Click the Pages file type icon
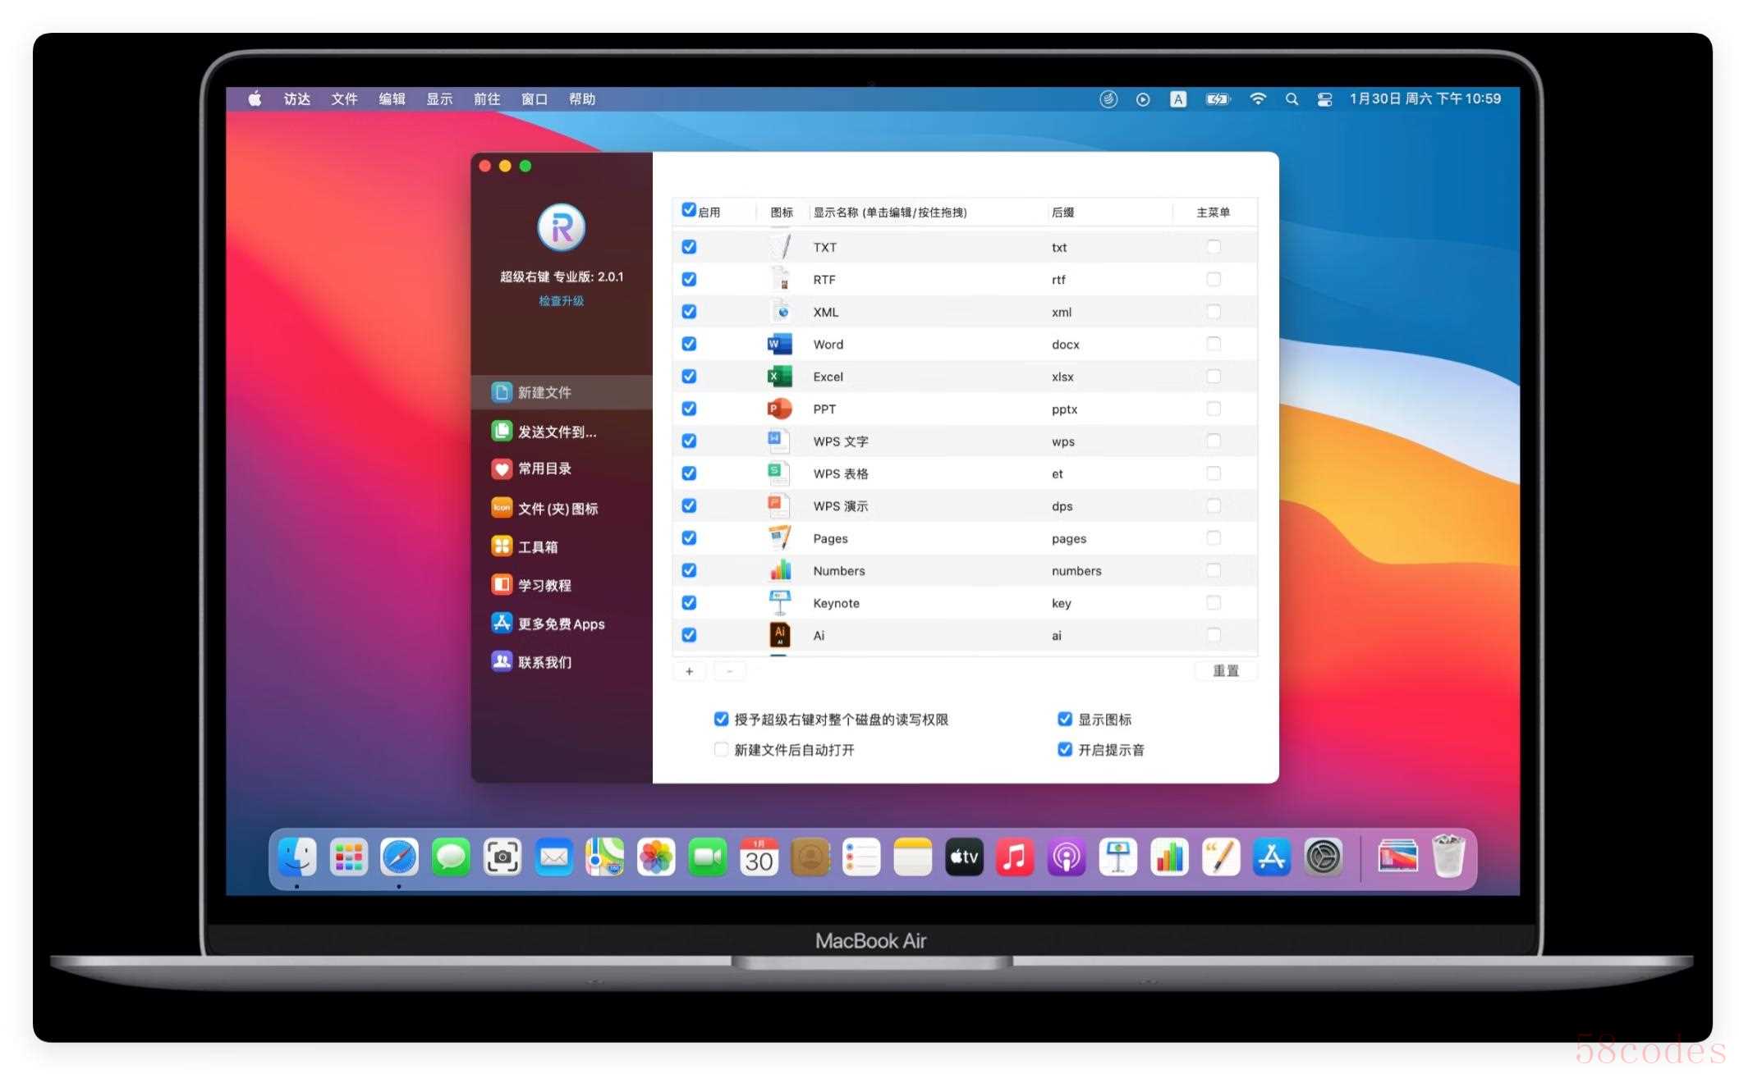 pos(780,537)
